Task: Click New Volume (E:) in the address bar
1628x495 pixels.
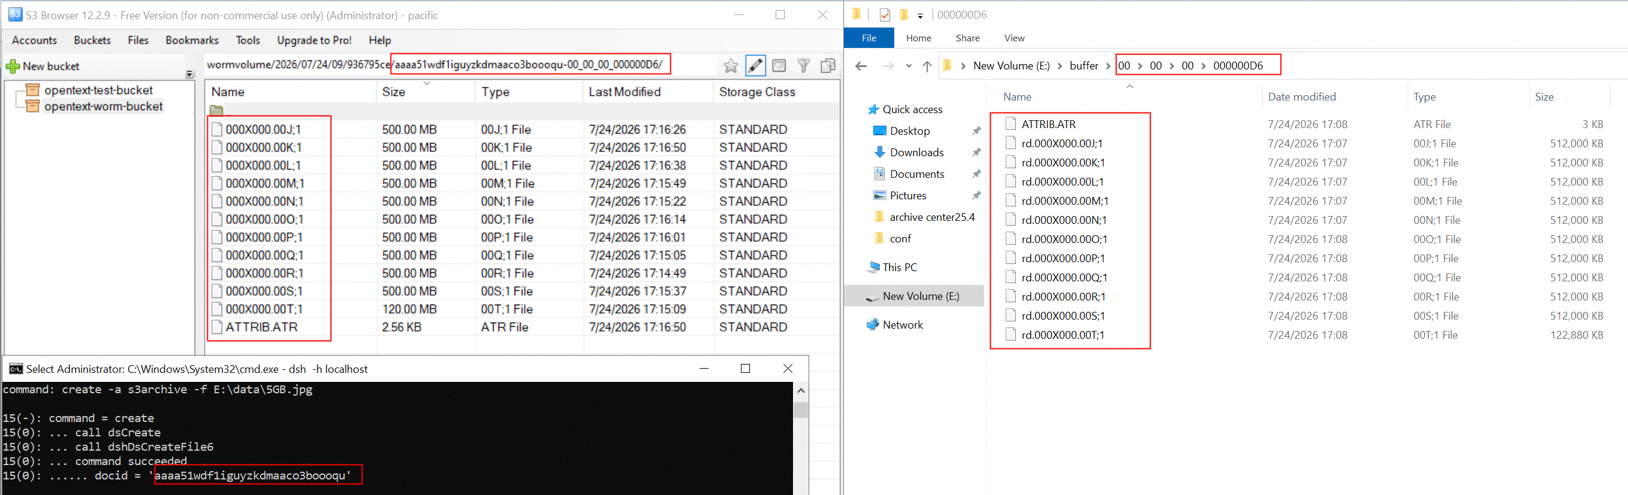Action: pos(1011,66)
